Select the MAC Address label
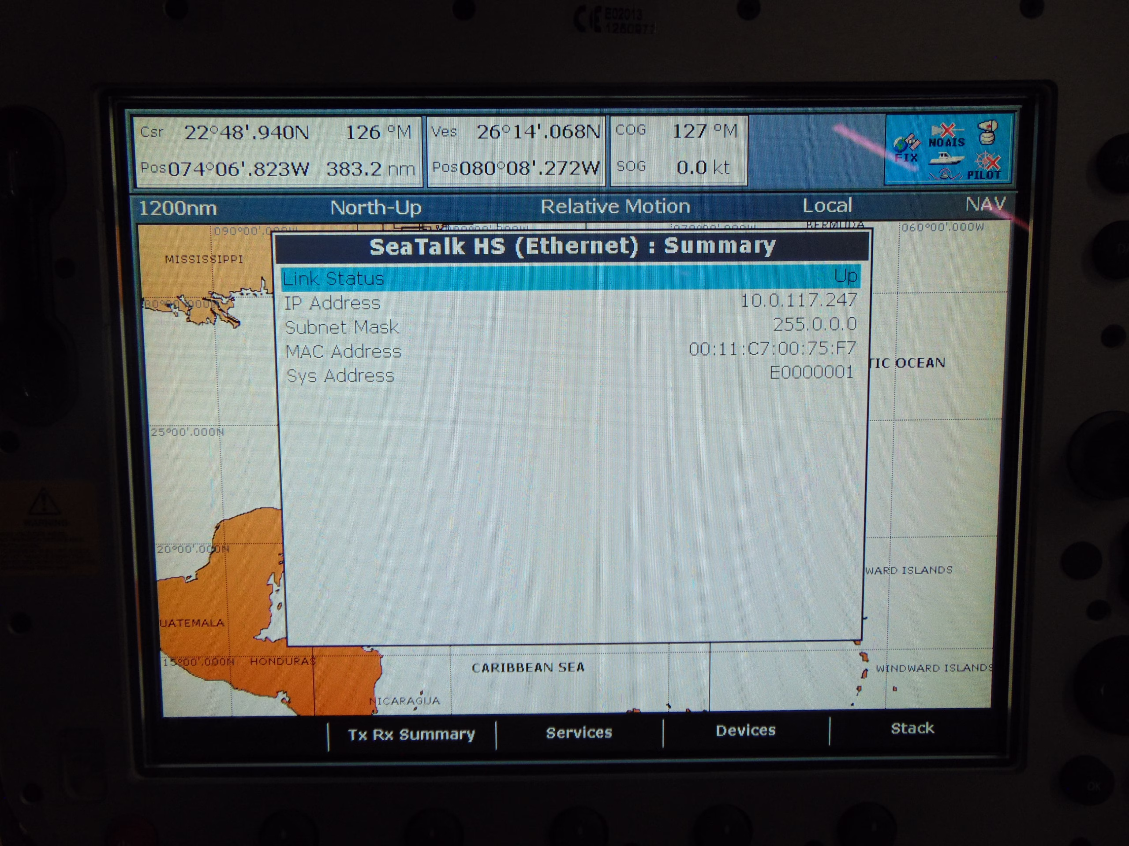 coord(344,351)
